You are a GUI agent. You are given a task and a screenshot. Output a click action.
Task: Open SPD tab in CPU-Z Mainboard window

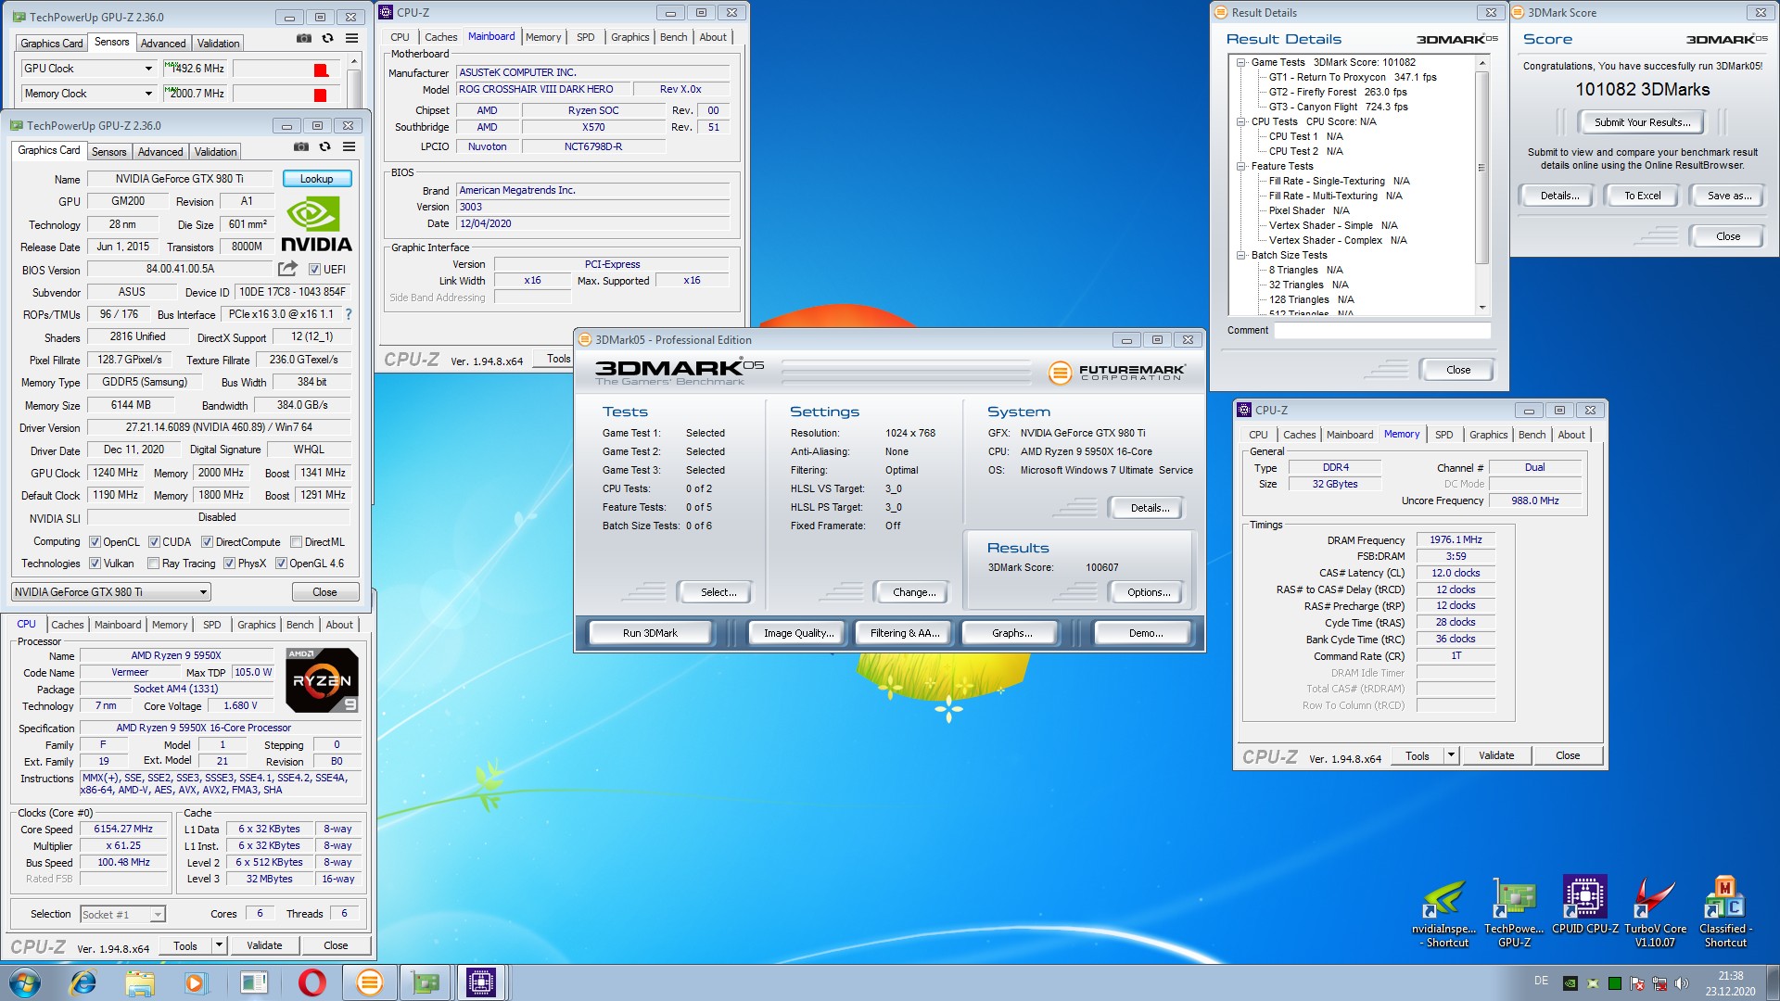tap(585, 37)
